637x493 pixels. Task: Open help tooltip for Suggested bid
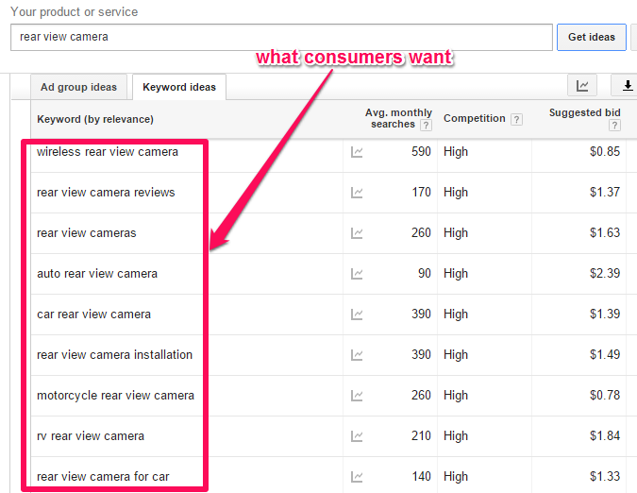click(x=612, y=125)
